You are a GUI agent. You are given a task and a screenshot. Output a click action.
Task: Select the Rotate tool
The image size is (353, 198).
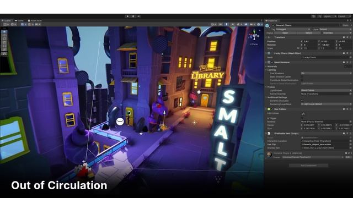[4, 39]
